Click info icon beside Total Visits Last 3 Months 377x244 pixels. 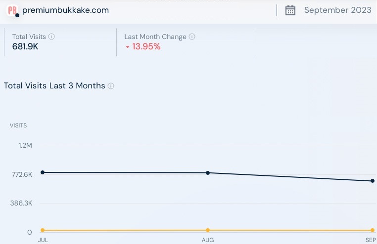point(111,86)
